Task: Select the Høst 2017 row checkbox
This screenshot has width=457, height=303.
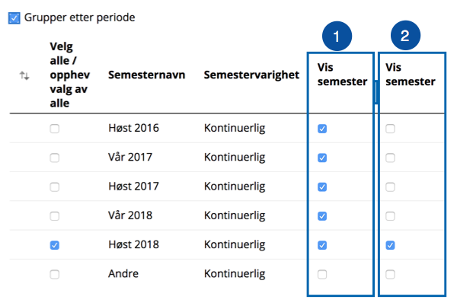Action: [x=55, y=187]
